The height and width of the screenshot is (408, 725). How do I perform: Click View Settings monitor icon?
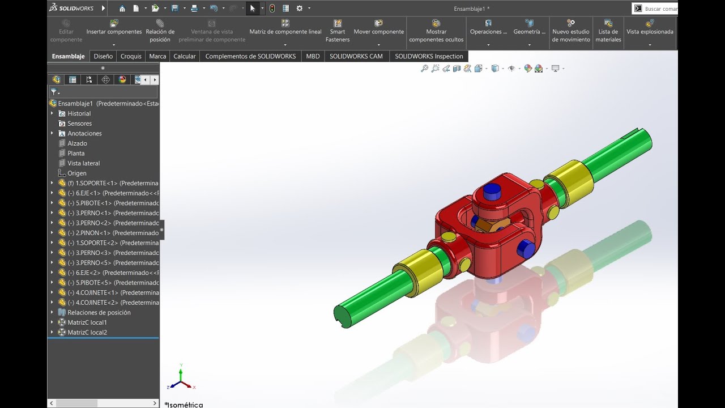tap(555, 69)
